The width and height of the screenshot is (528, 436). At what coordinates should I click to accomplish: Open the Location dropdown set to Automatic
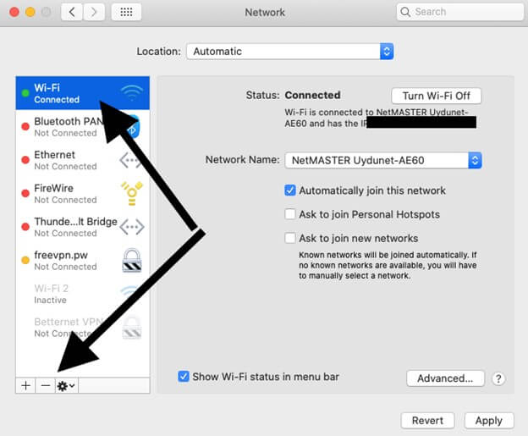coord(289,52)
